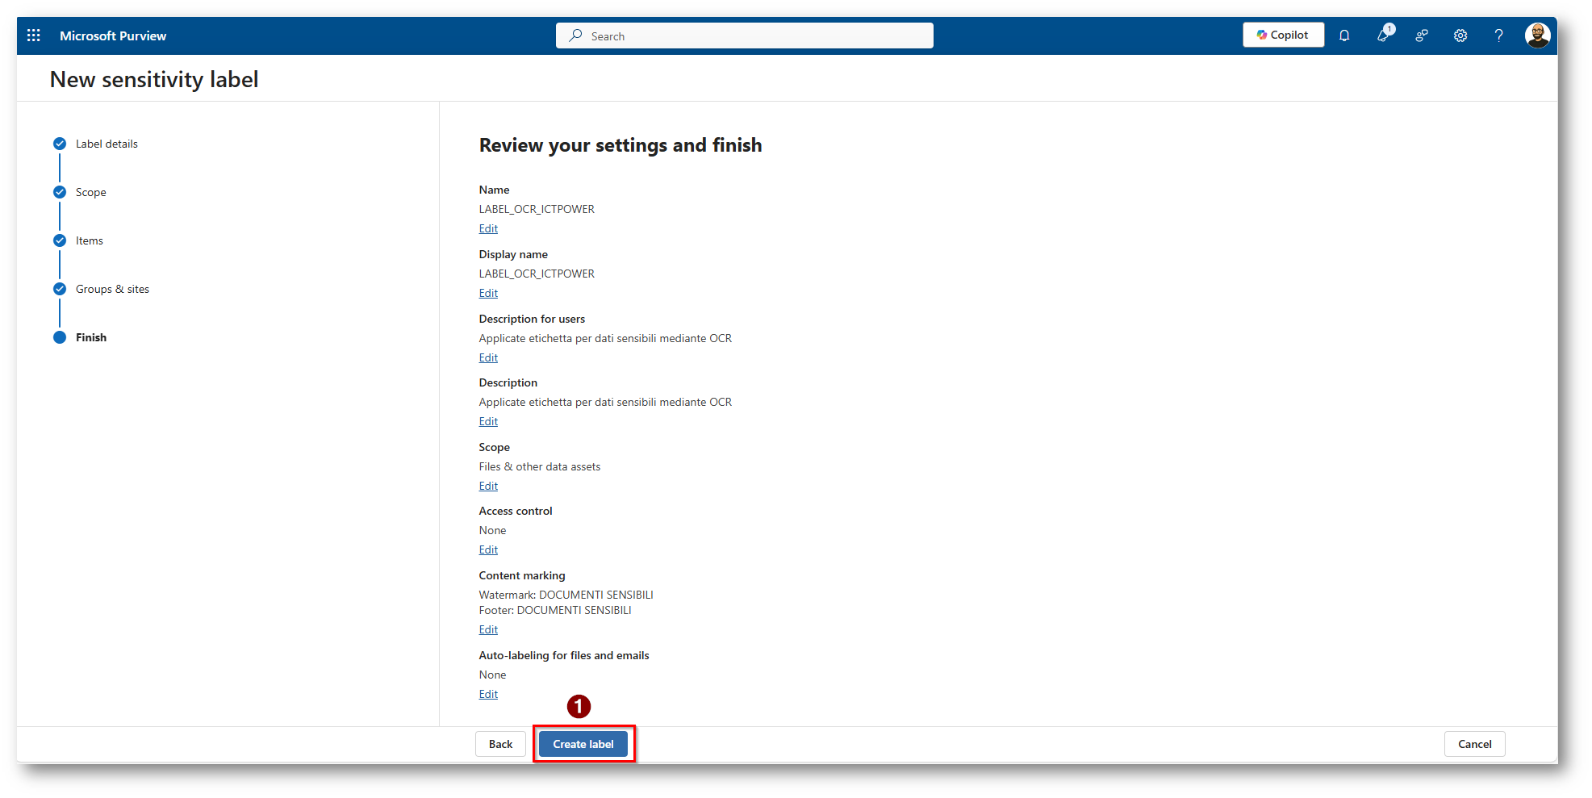This screenshot has height=798, width=1592.
Task: Click the Items step checkmark icon
Action: click(60, 240)
